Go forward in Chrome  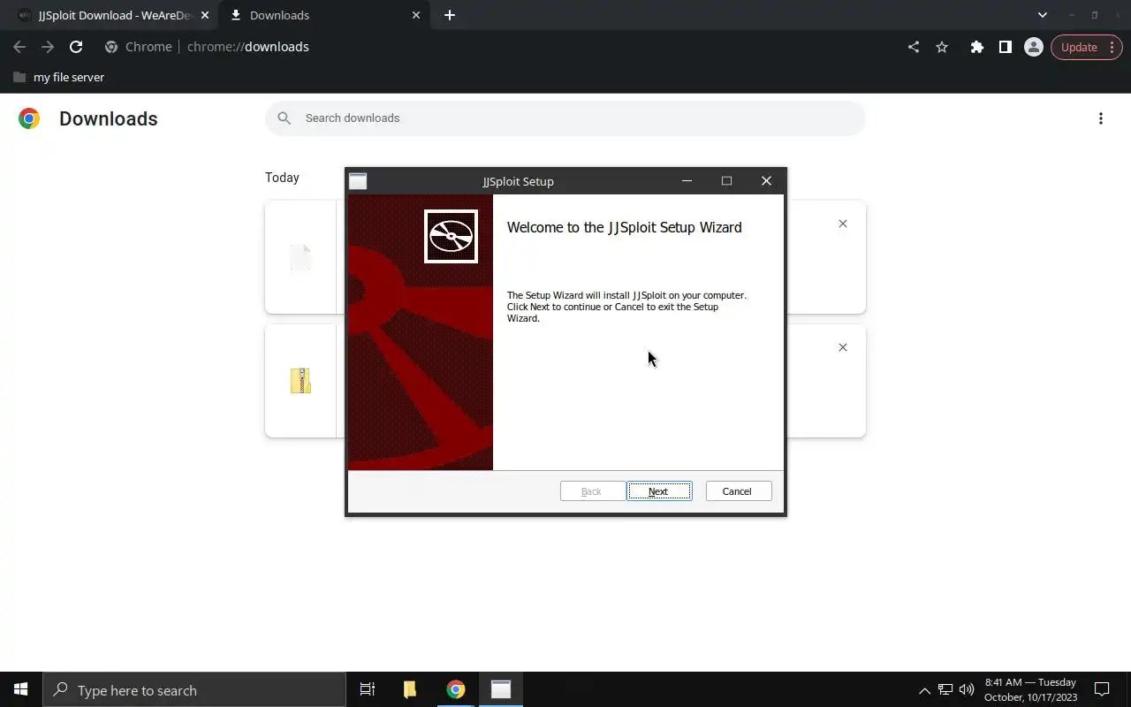tap(48, 47)
